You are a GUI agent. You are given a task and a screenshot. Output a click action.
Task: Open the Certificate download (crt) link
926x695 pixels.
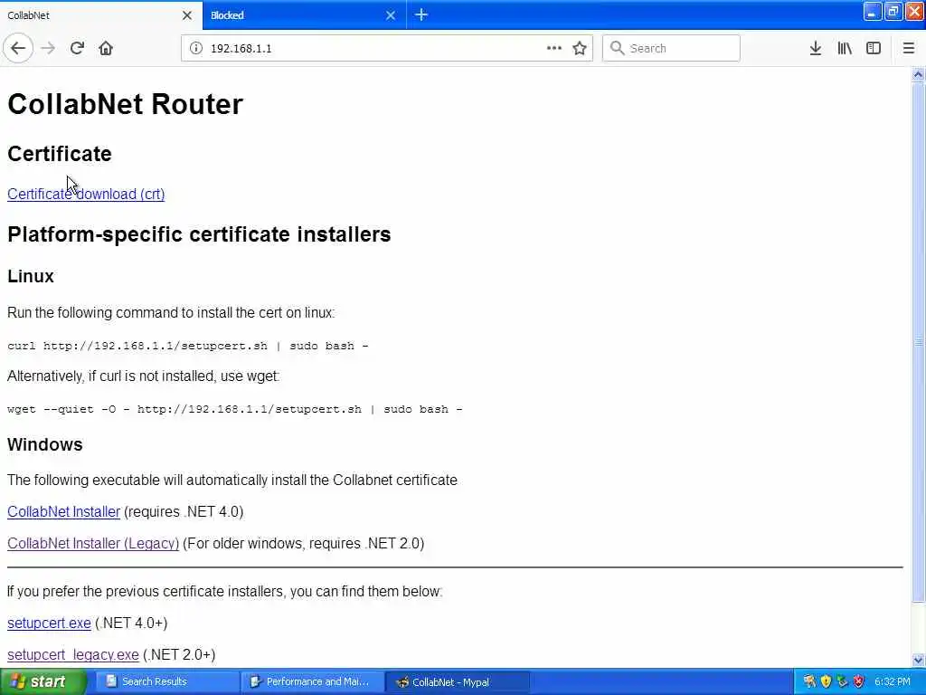[x=86, y=194]
